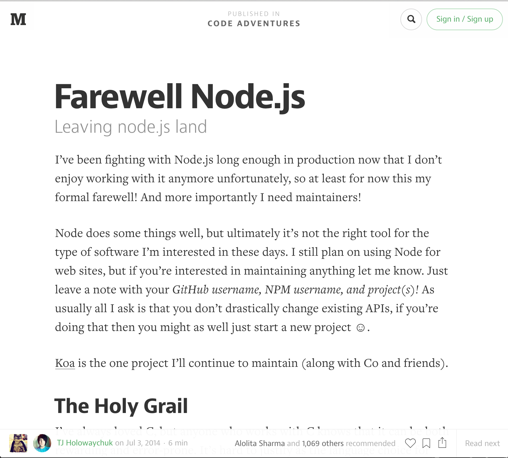This screenshot has height=458, width=508.
Task: Click the Leaving node.js land subtitle
Action: coord(131,127)
